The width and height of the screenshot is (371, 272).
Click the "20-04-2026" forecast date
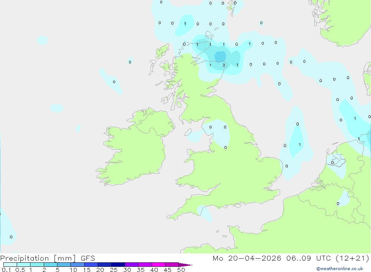pos(255,258)
